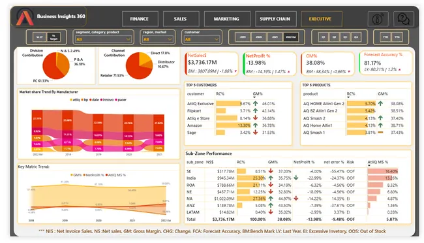Click green up arrow in Flipkart row

point(256,111)
